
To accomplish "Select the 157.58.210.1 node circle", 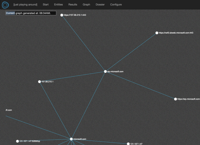I will pos(39,82).
